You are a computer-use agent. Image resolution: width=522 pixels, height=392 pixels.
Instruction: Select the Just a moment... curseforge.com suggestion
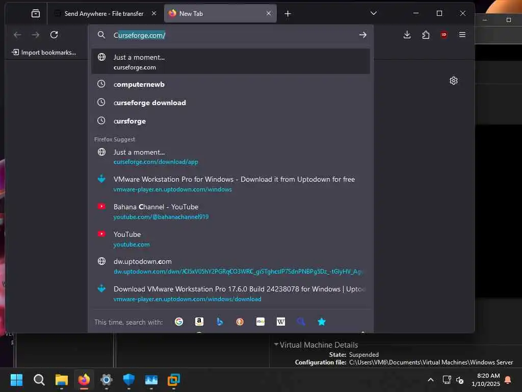coord(230,62)
